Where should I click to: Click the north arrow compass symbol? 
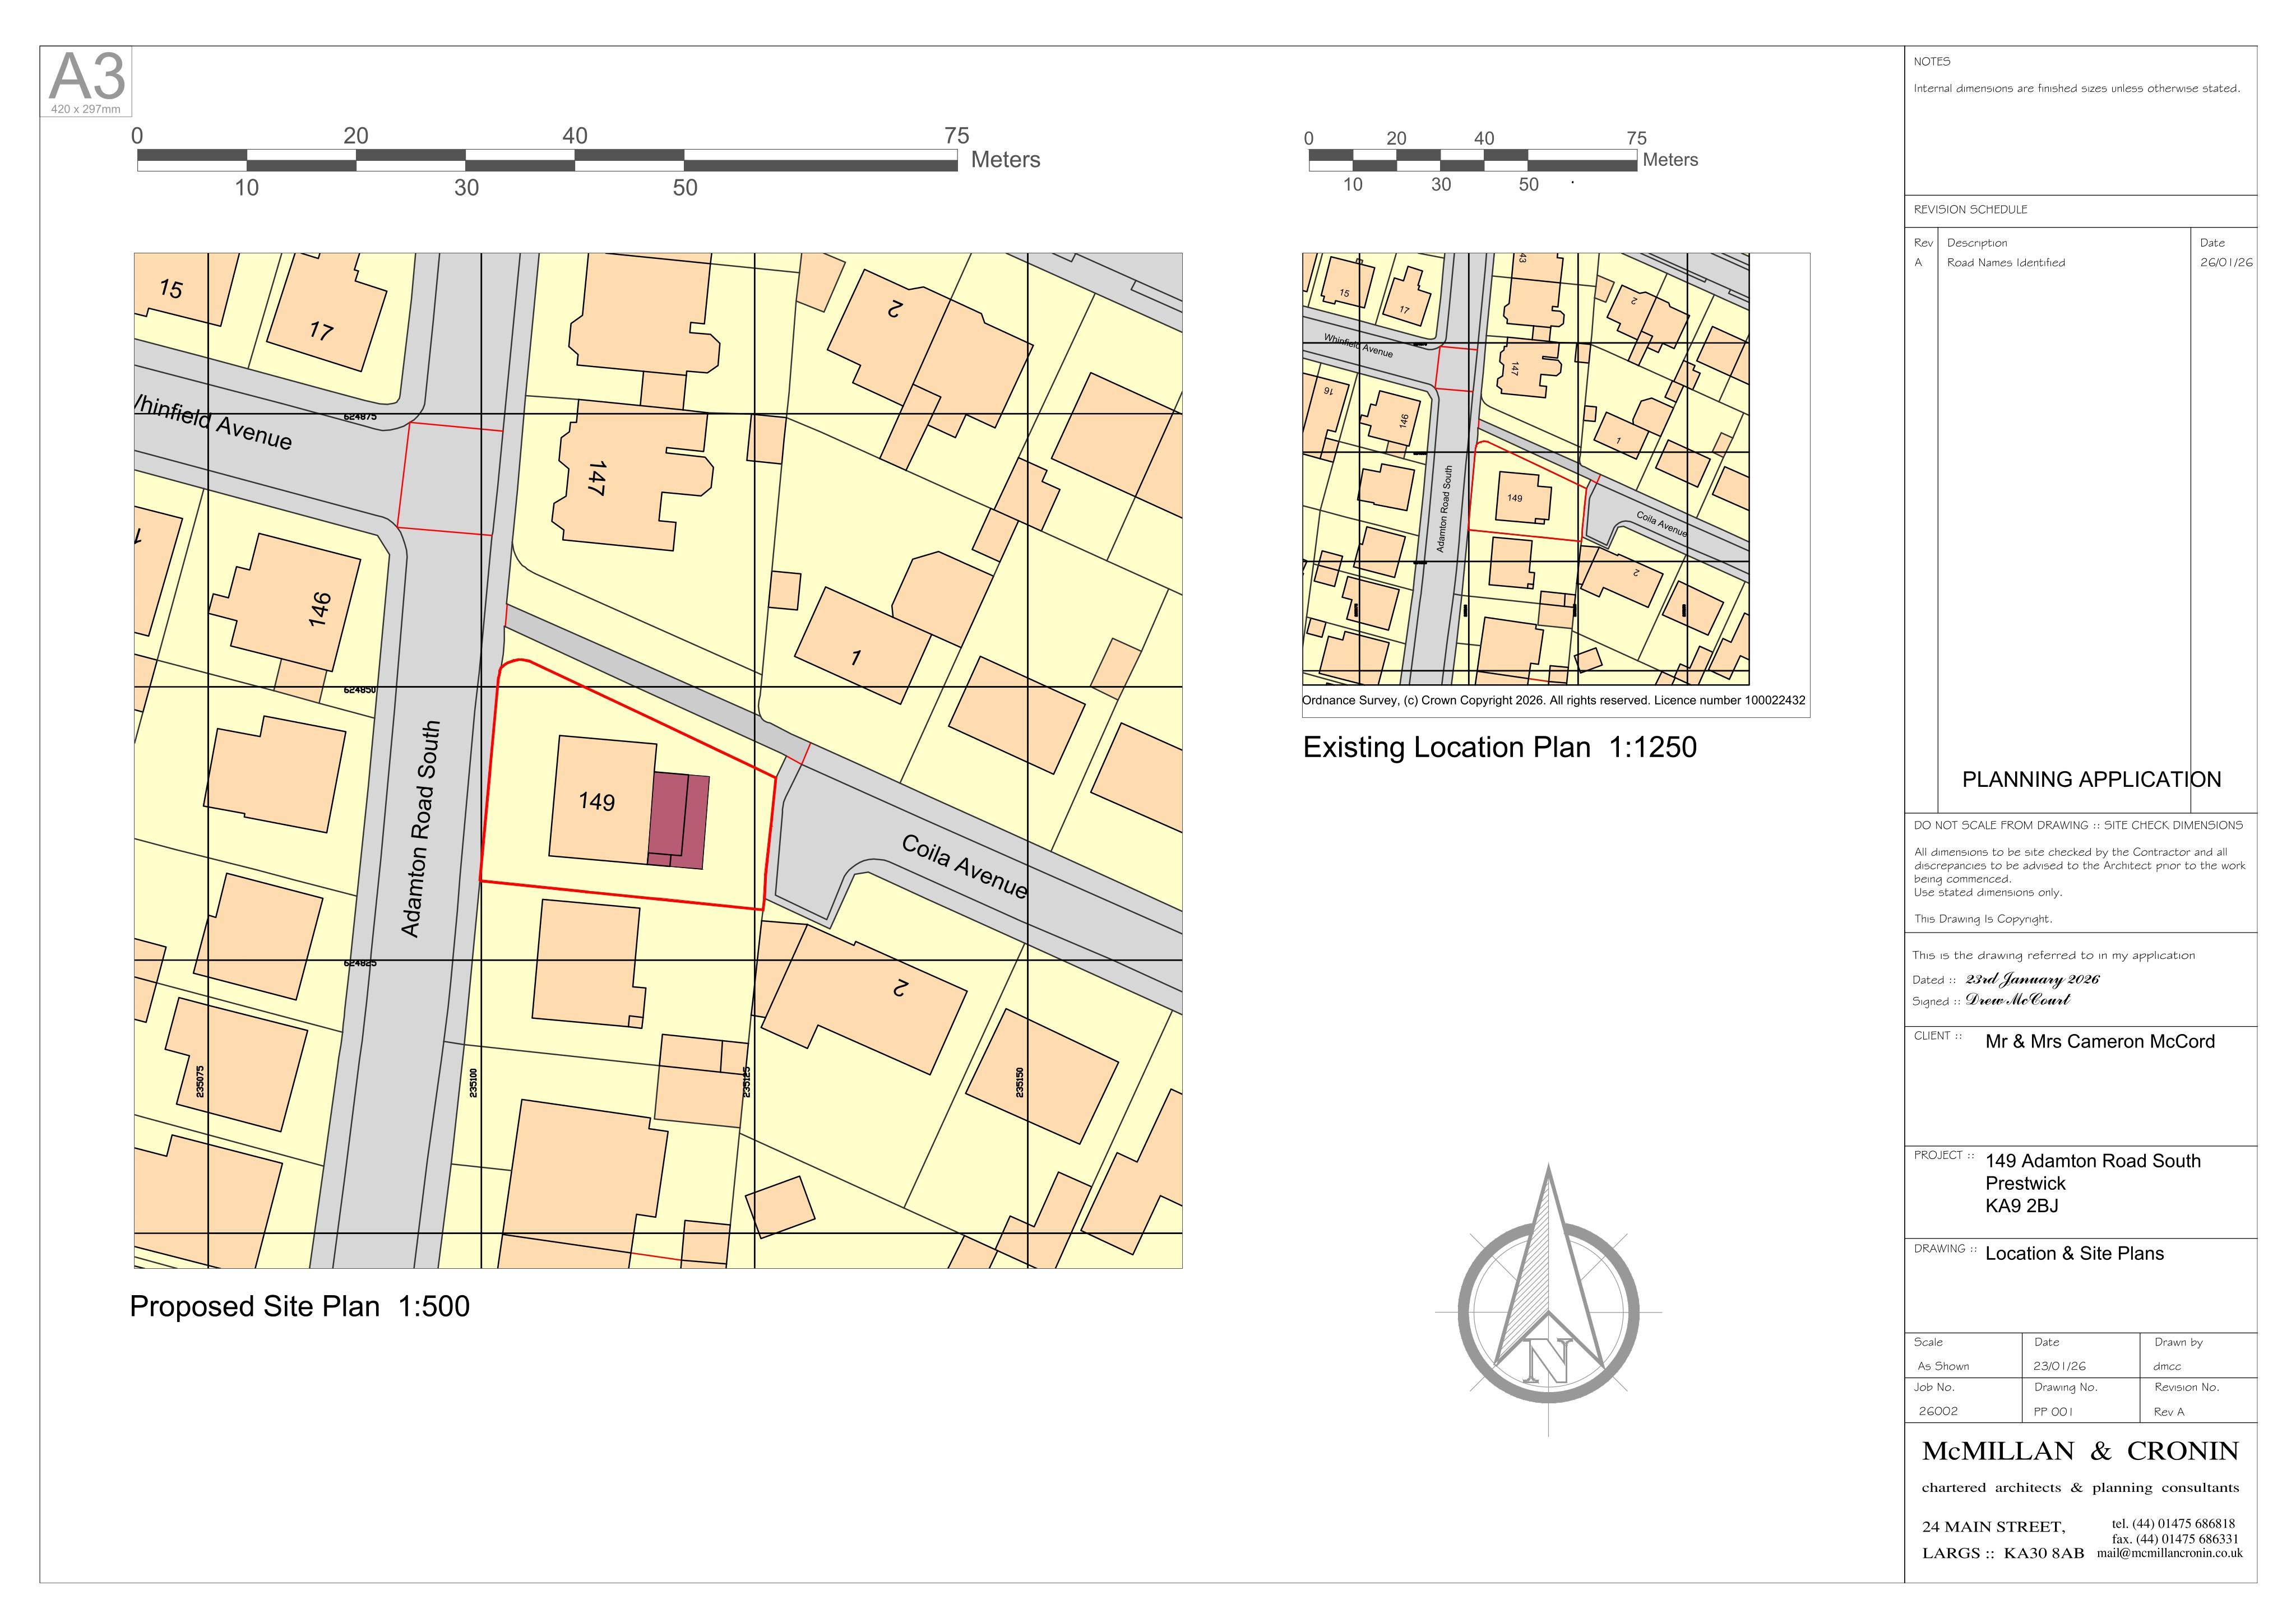(1548, 1300)
